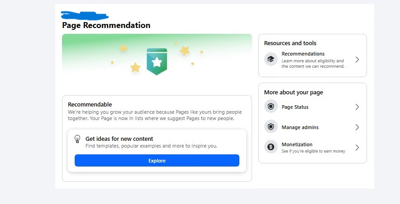Image resolution: width=400 pixels, height=204 pixels.
Task: Open the Recommendations resource link
Action: (303, 54)
